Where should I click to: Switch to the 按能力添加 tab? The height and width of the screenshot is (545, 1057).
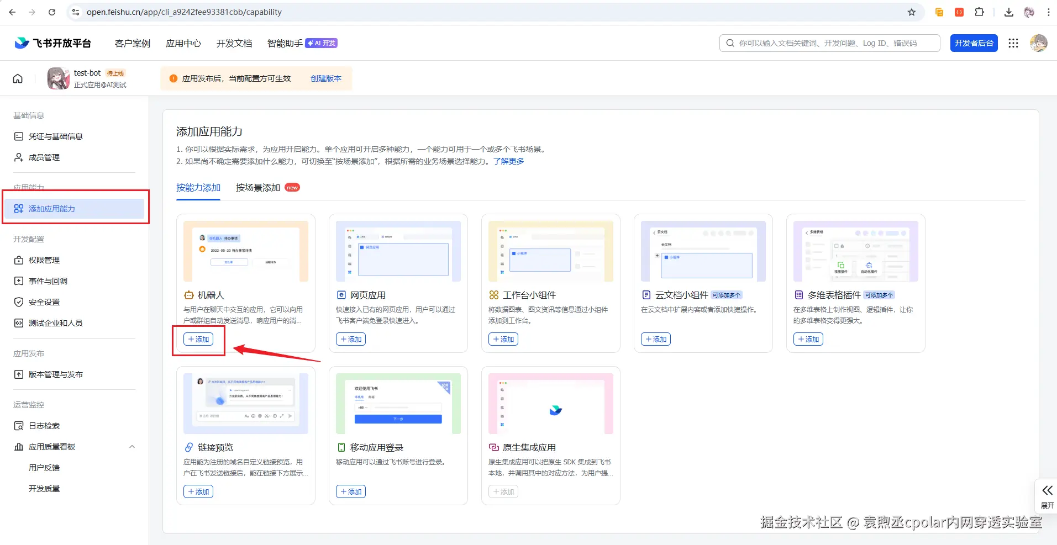pyautogui.click(x=198, y=188)
